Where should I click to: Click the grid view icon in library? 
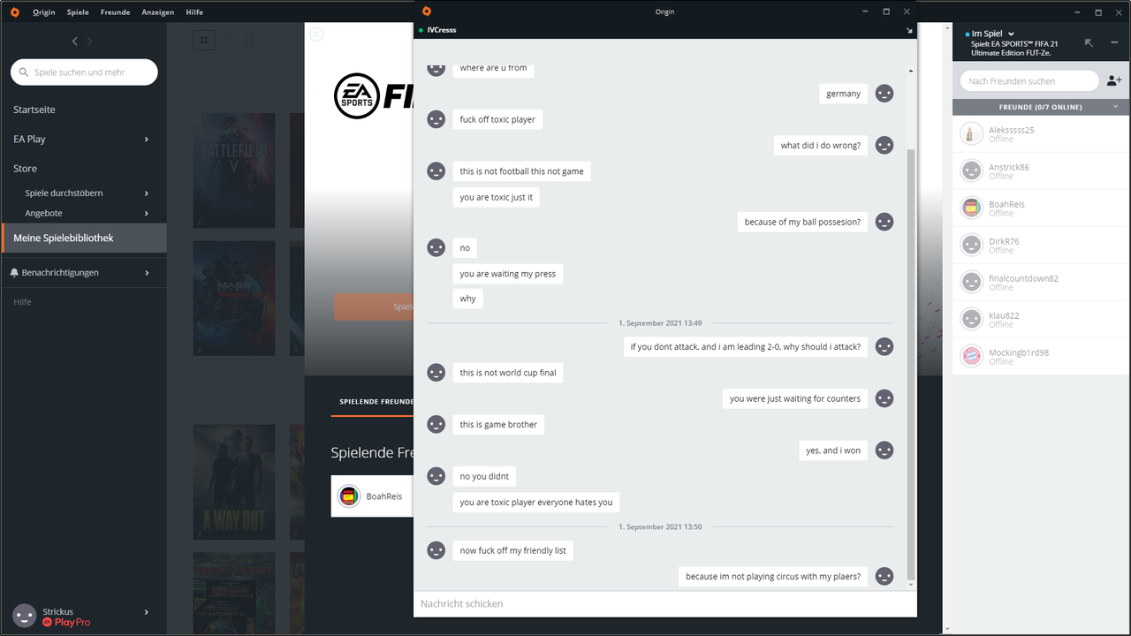point(204,41)
